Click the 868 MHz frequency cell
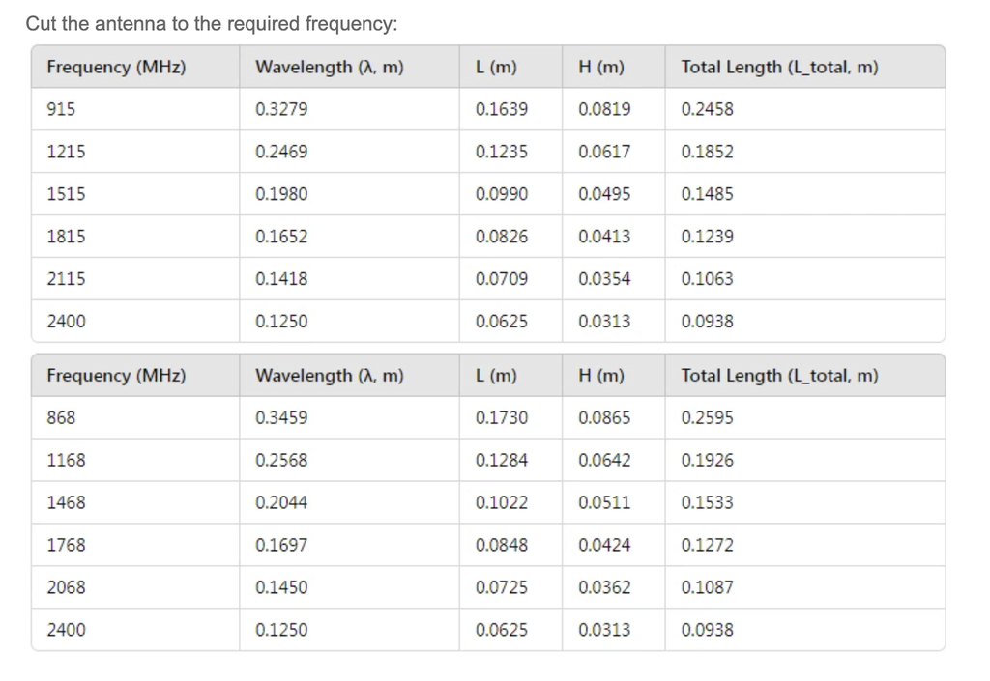990x681 pixels. [61, 418]
